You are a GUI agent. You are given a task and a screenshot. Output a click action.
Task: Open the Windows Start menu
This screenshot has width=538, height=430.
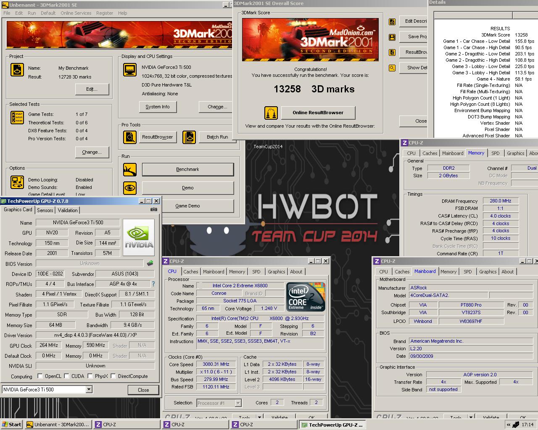pyautogui.click(x=12, y=425)
